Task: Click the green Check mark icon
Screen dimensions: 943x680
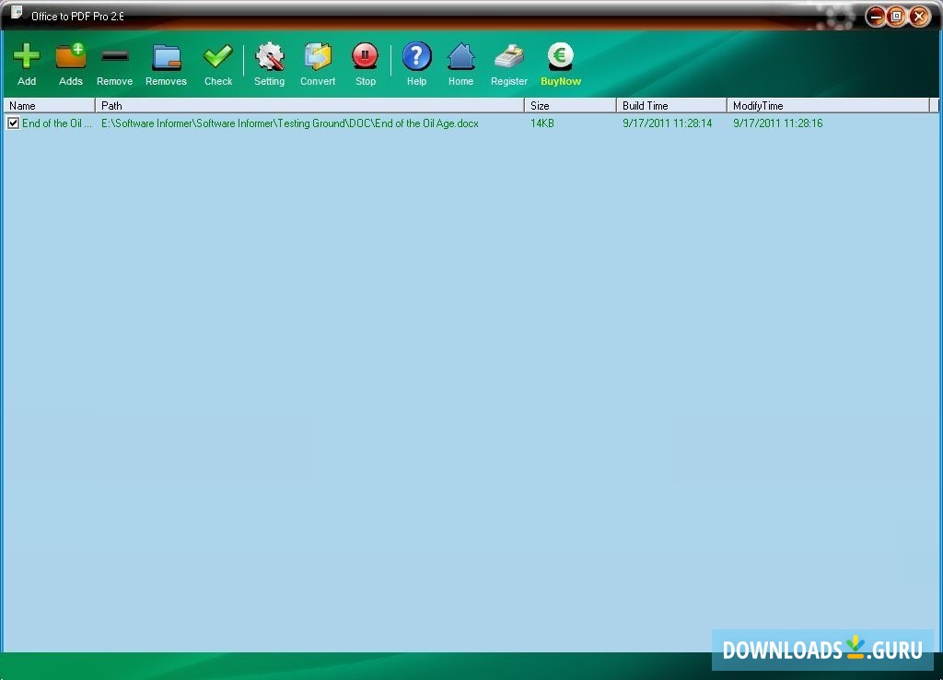Action: (x=217, y=56)
